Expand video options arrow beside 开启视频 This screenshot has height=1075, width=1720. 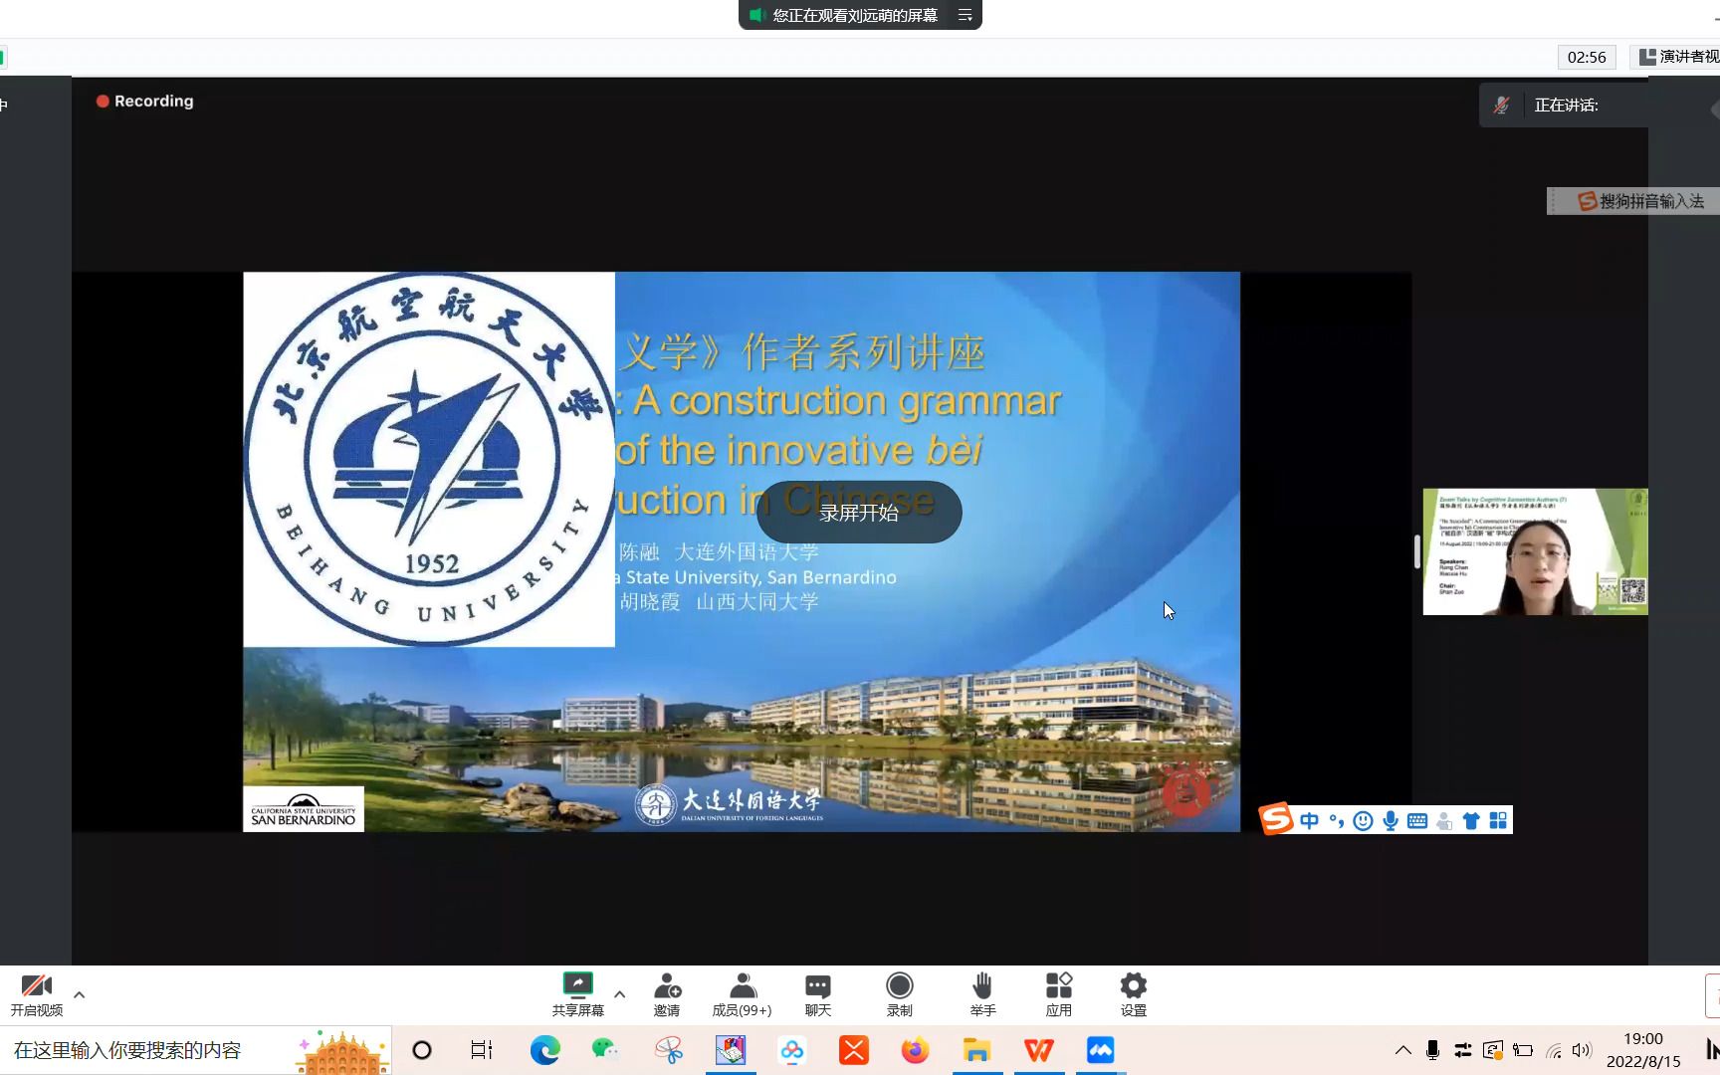tap(80, 994)
